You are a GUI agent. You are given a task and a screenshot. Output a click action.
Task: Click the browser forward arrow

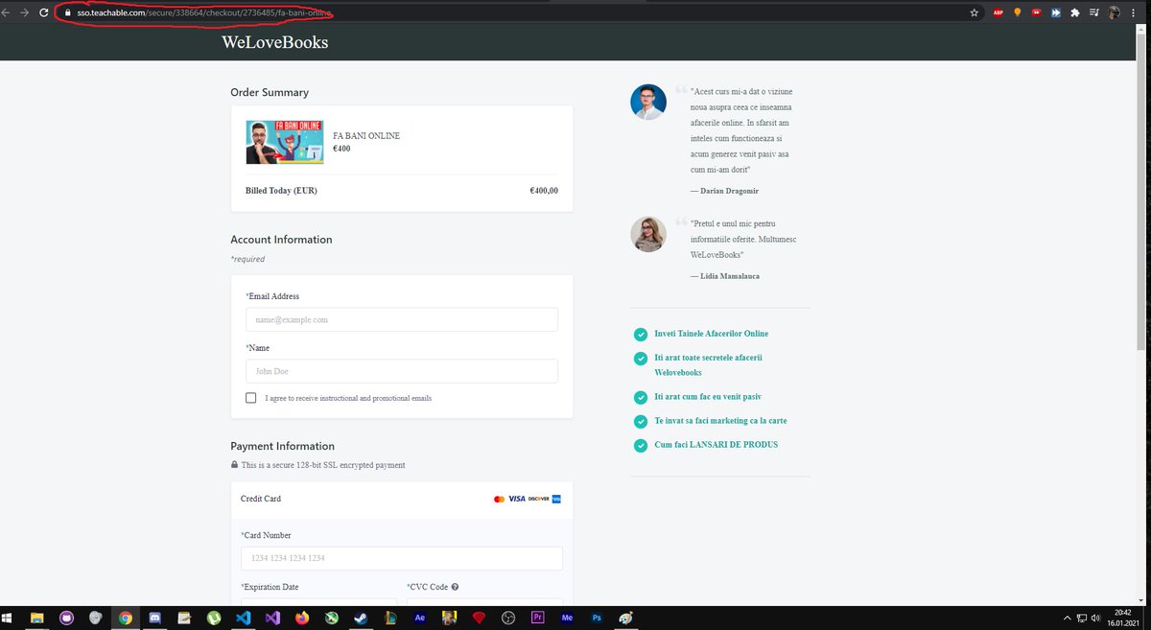click(x=24, y=12)
